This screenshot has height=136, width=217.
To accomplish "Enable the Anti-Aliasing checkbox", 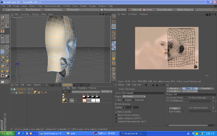I will 116,104.
